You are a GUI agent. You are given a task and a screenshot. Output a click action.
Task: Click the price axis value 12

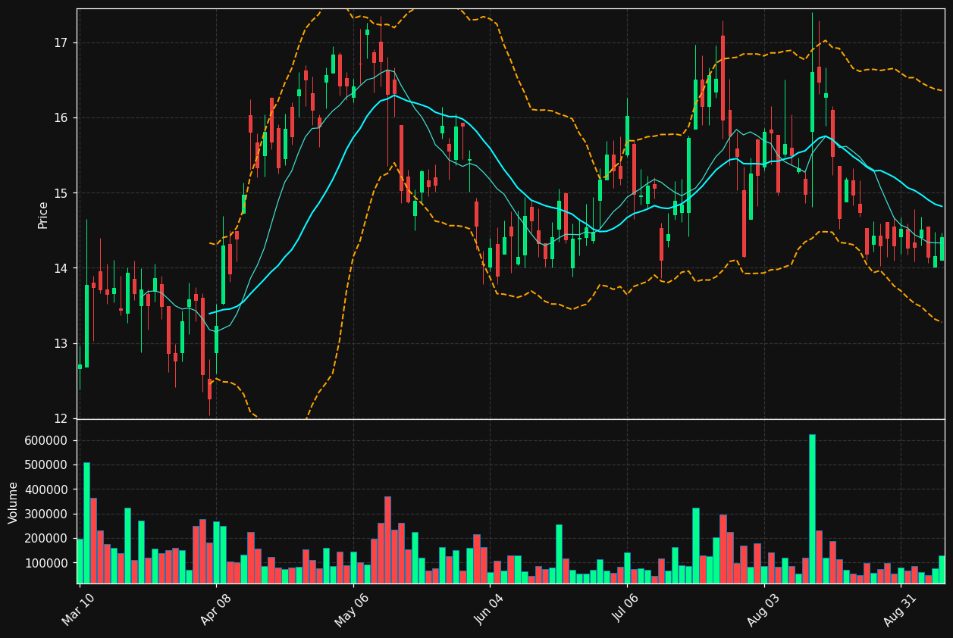click(60, 418)
